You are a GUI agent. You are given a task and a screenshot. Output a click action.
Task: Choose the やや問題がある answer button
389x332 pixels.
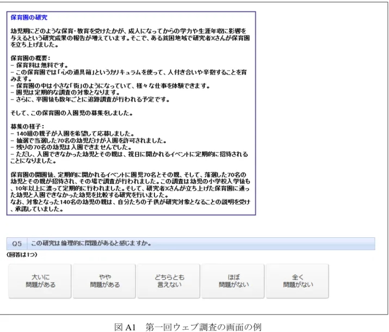point(104,281)
